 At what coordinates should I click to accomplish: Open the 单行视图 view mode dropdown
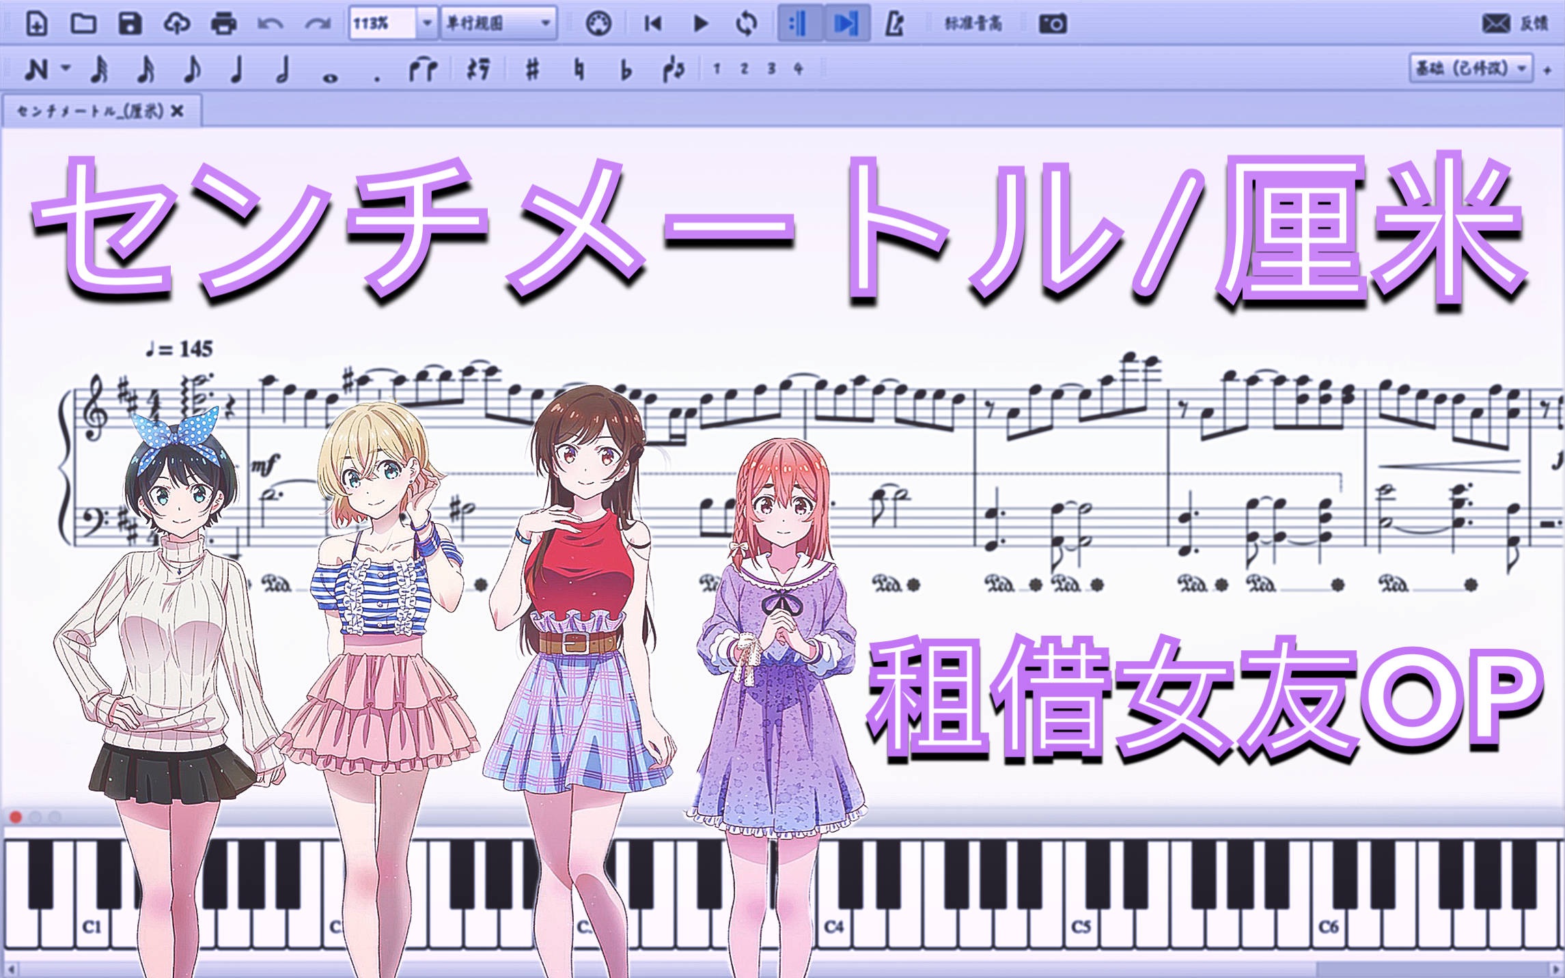[x=499, y=24]
